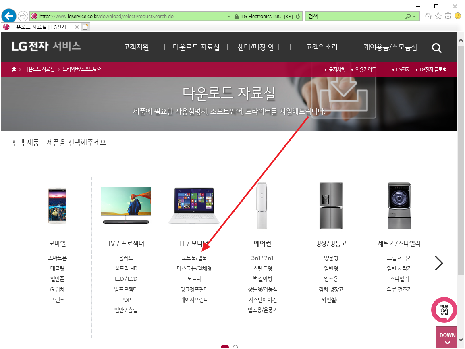Click the site search magnifier icon
465x349 pixels.
click(436, 48)
